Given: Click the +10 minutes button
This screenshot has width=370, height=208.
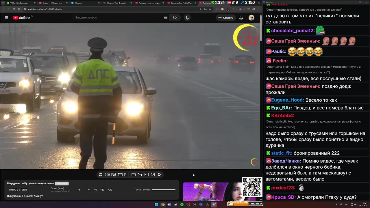Looking at the screenshot, I should (102, 190).
